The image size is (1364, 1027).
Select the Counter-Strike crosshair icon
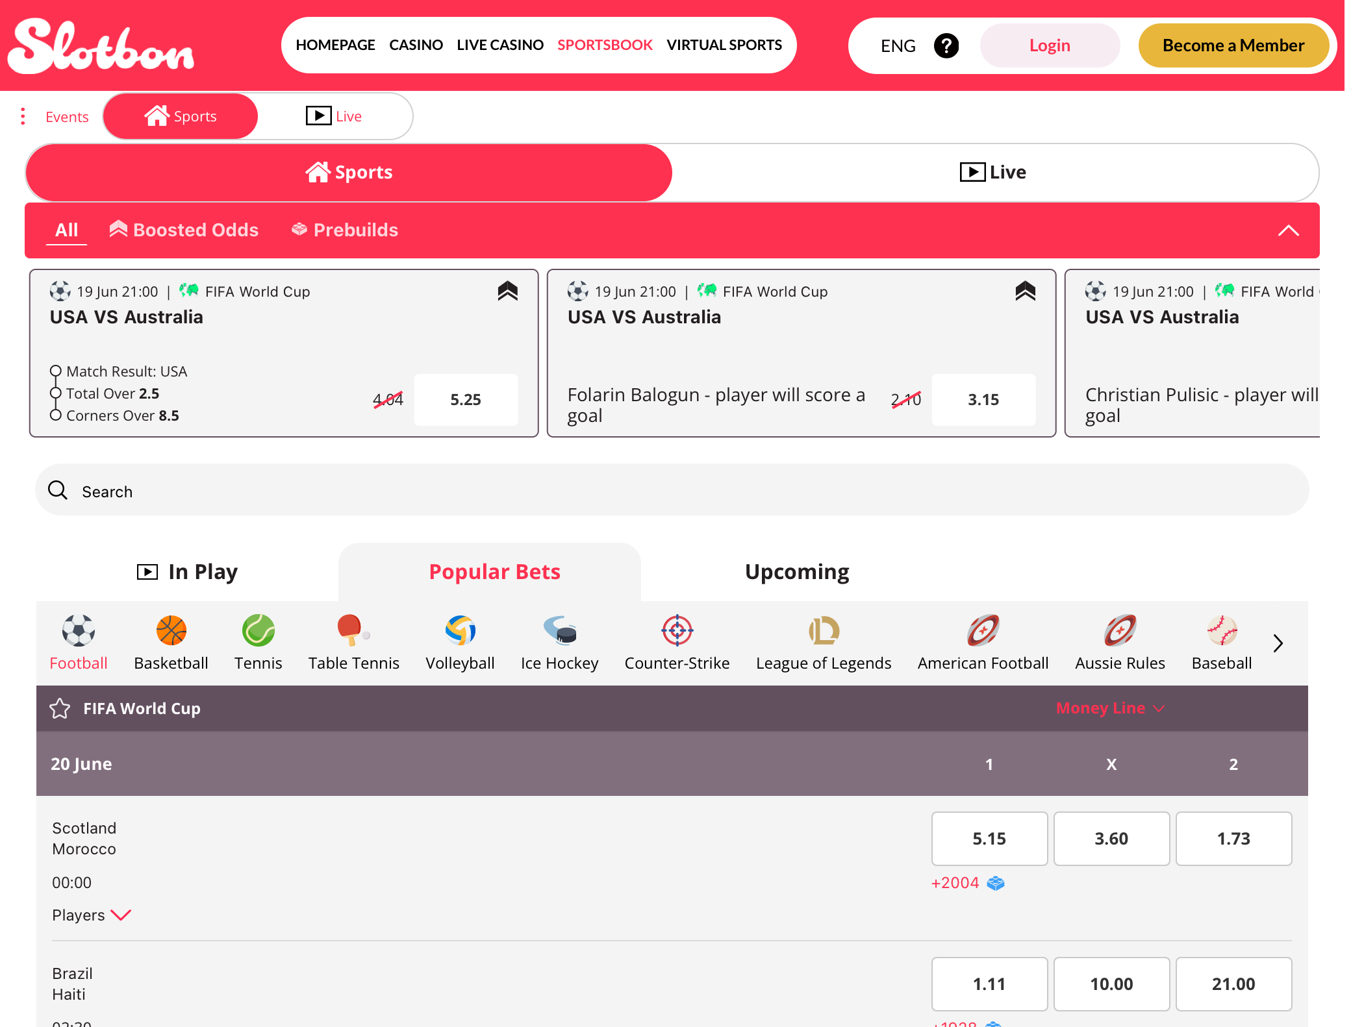[x=677, y=630]
